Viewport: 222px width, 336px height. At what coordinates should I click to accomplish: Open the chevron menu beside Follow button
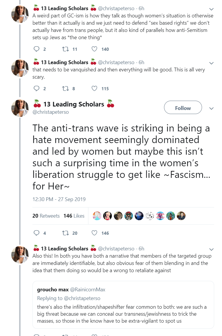click(211, 108)
